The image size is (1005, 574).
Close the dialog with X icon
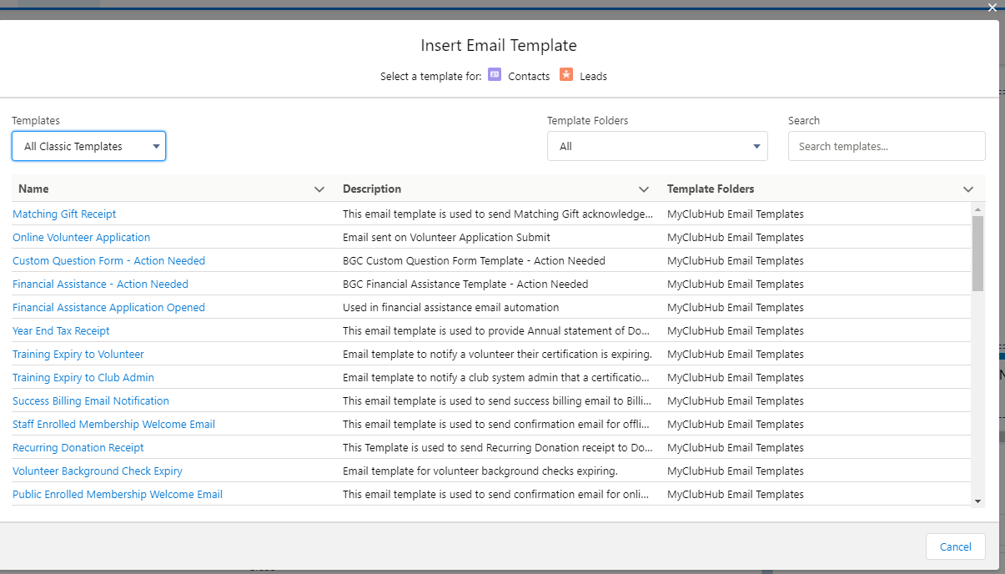[992, 8]
